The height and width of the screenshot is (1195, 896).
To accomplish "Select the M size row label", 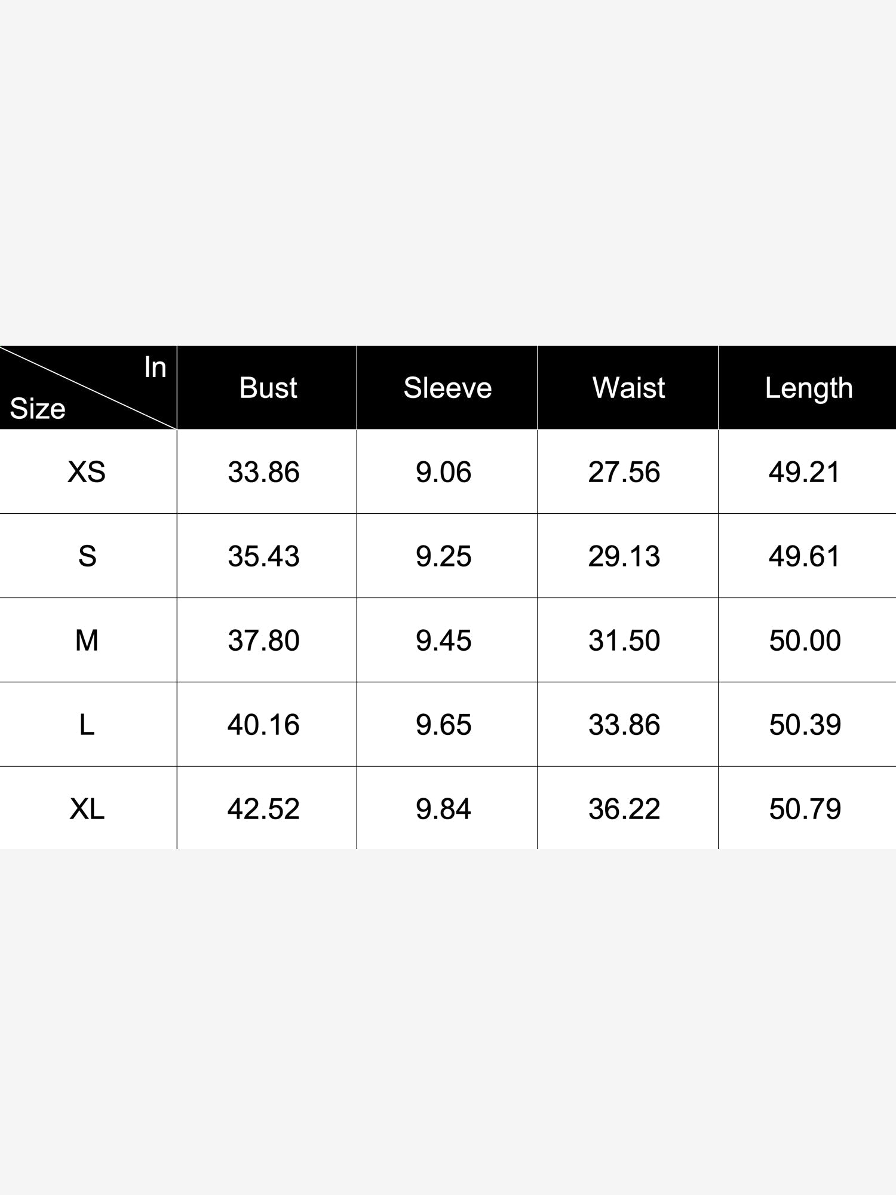I will click(x=87, y=641).
